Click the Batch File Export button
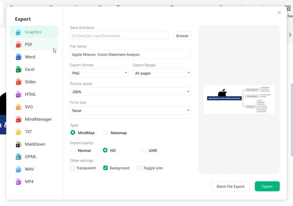The image size is (293, 206). pos(231,186)
